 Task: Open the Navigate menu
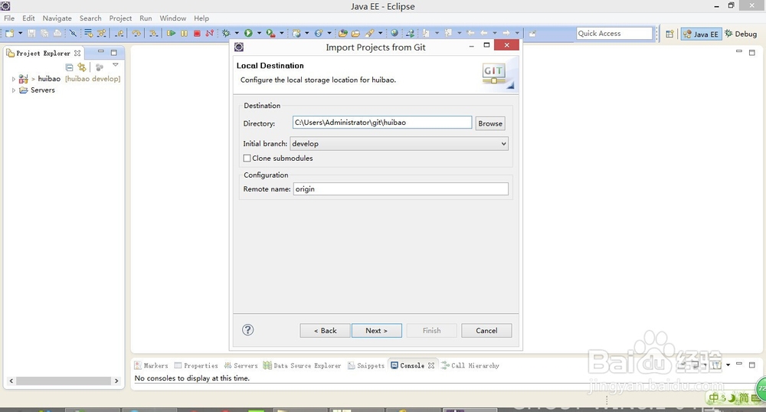(x=57, y=18)
